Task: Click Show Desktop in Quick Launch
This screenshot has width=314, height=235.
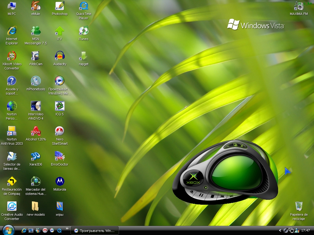Action: click(x=31, y=231)
